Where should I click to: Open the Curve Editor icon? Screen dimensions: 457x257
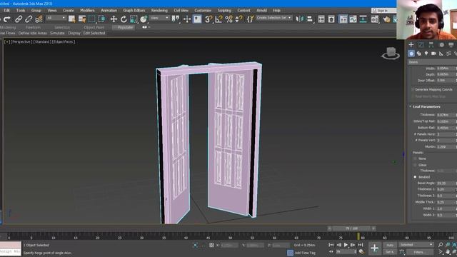click(353, 19)
